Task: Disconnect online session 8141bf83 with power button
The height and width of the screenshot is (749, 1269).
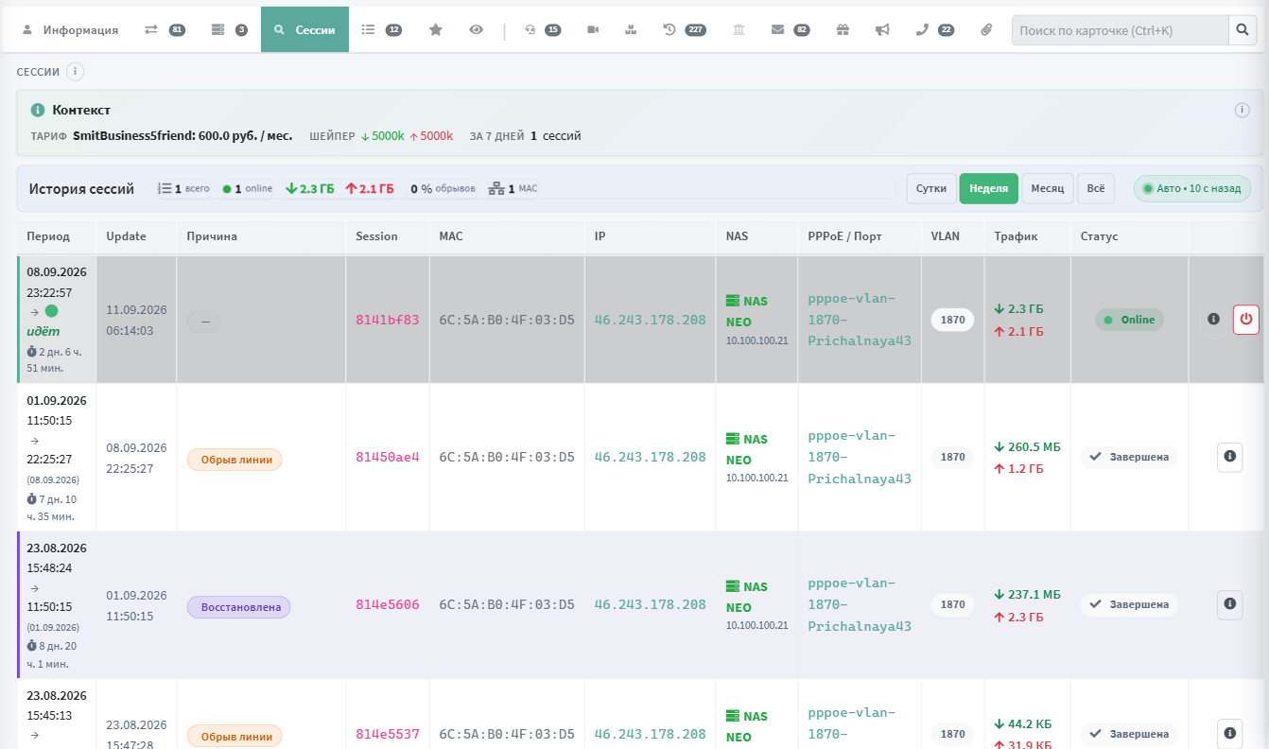Action: [1245, 319]
